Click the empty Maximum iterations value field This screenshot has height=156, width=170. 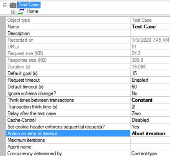click(x=150, y=140)
